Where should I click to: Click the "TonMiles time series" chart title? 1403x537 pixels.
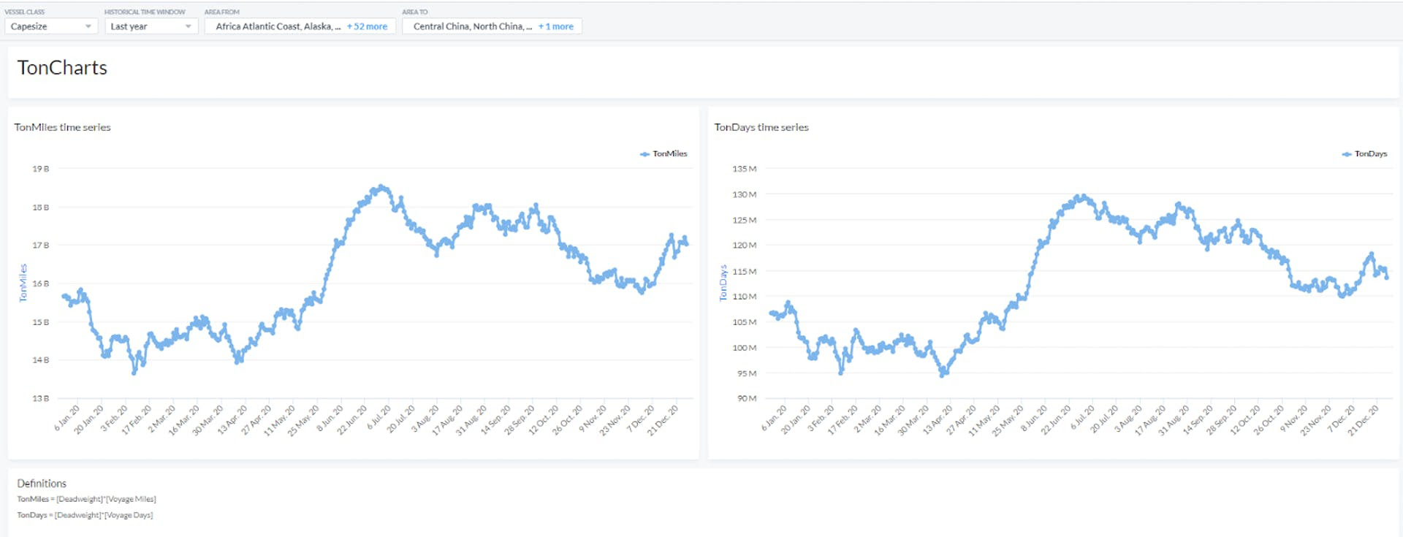tap(62, 127)
